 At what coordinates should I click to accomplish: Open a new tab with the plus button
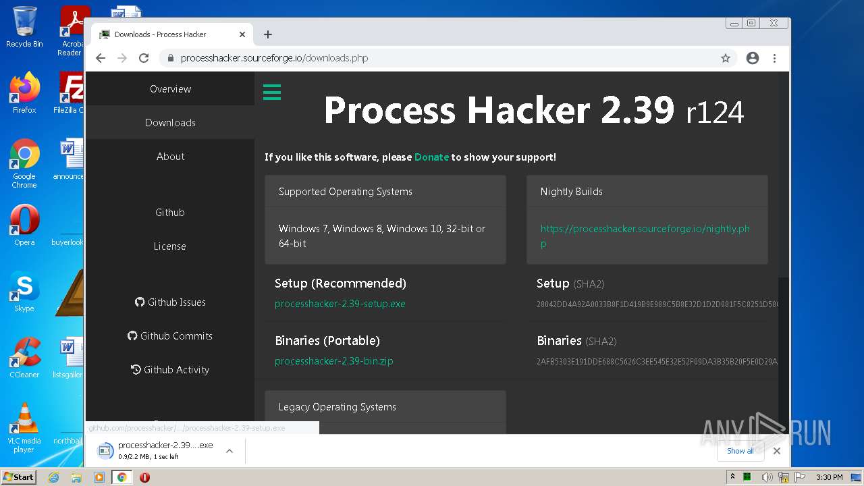[268, 34]
